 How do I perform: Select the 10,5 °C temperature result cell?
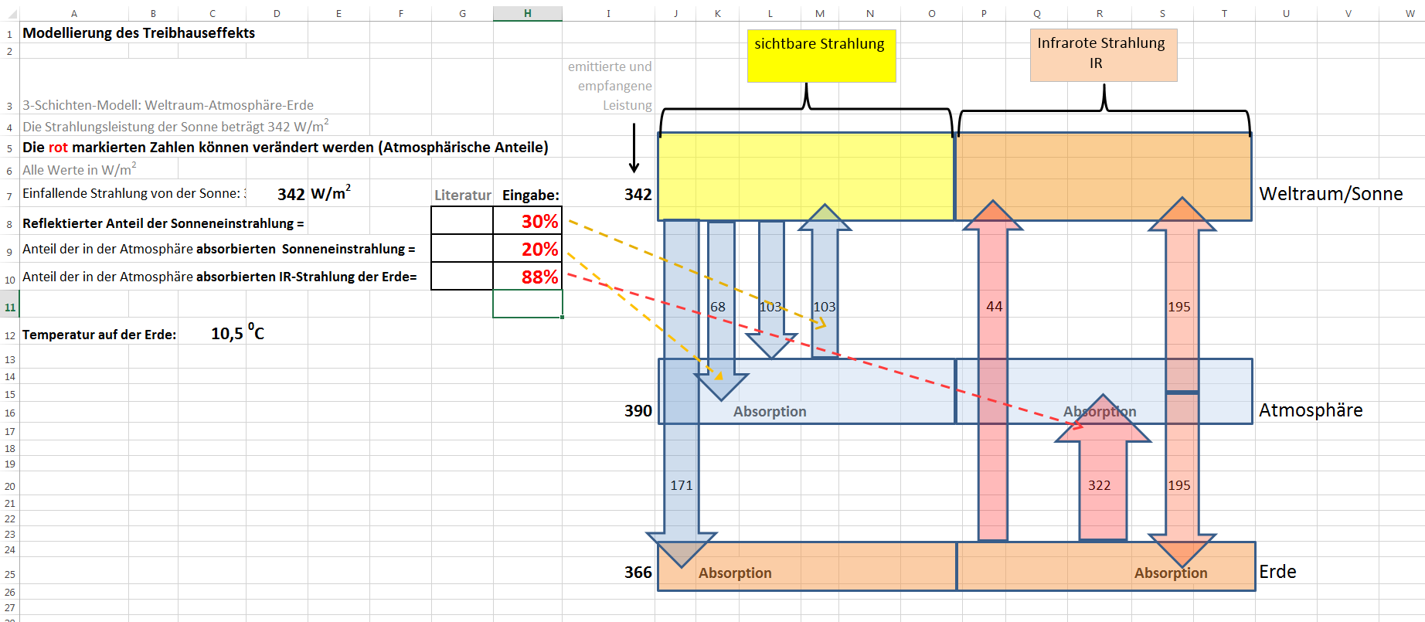[236, 334]
